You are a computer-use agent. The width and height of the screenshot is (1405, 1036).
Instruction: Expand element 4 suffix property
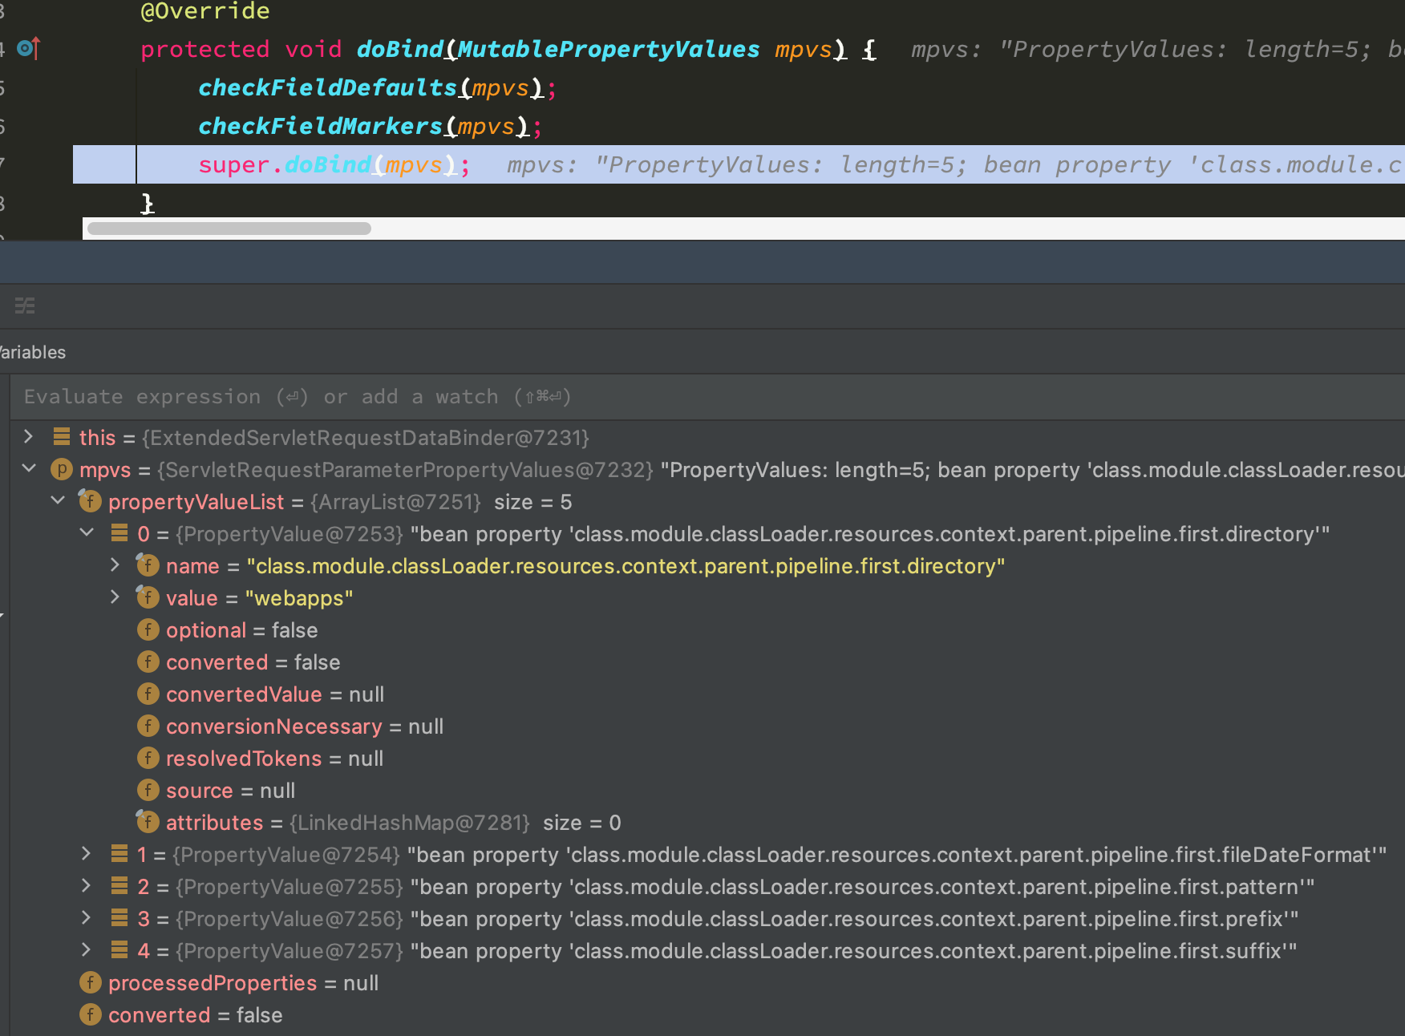[87, 950]
